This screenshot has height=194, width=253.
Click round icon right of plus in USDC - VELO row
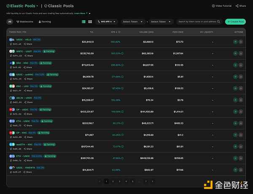click(x=241, y=42)
